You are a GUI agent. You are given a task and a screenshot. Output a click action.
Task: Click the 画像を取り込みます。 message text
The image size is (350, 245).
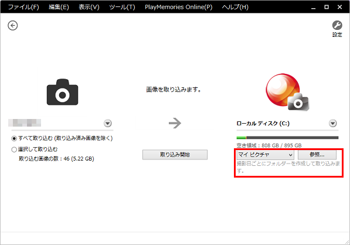[174, 90]
